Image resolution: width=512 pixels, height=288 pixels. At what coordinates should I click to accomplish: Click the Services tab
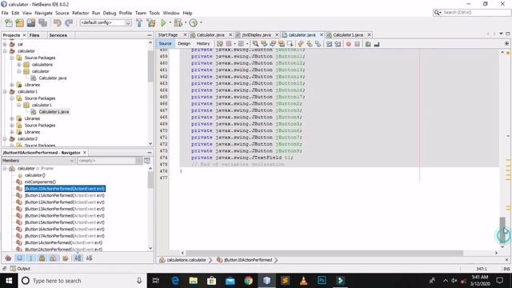click(58, 35)
